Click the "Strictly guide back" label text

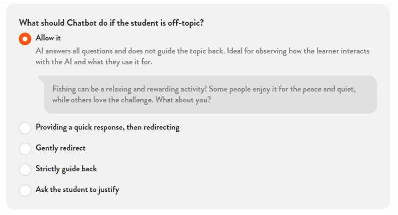click(x=66, y=169)
